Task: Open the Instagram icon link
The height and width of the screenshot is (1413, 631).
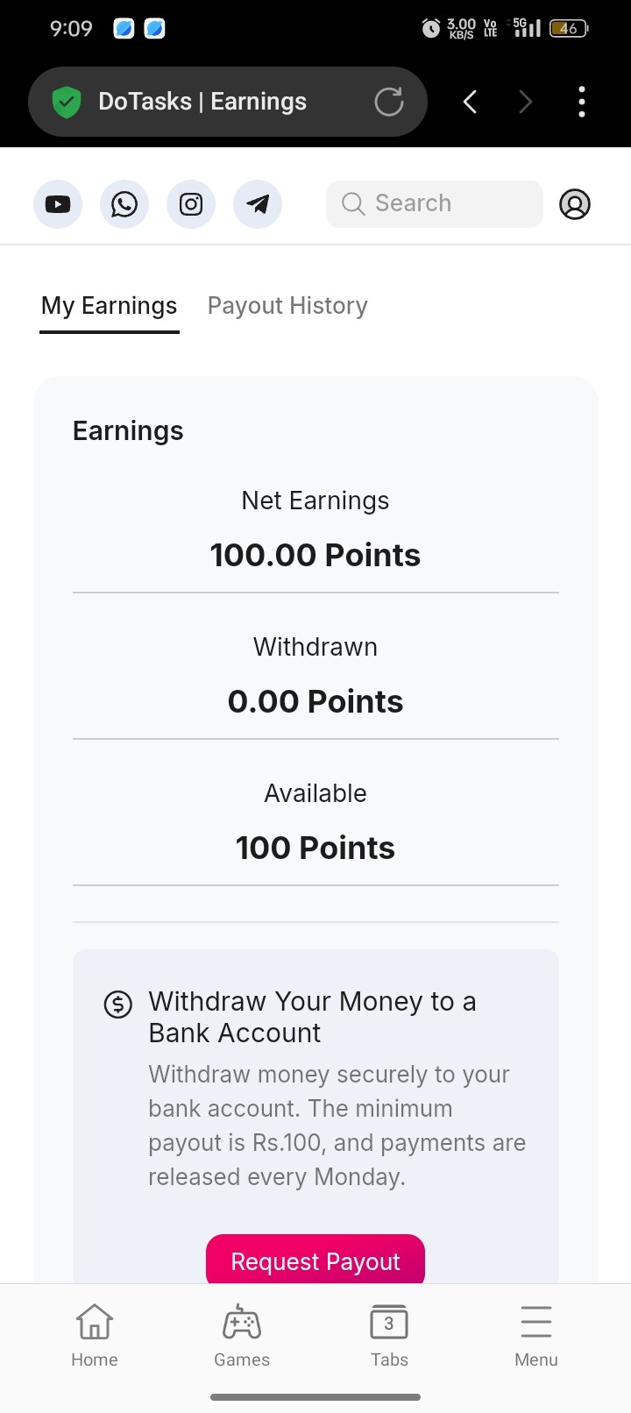Action: pos(191,204)
